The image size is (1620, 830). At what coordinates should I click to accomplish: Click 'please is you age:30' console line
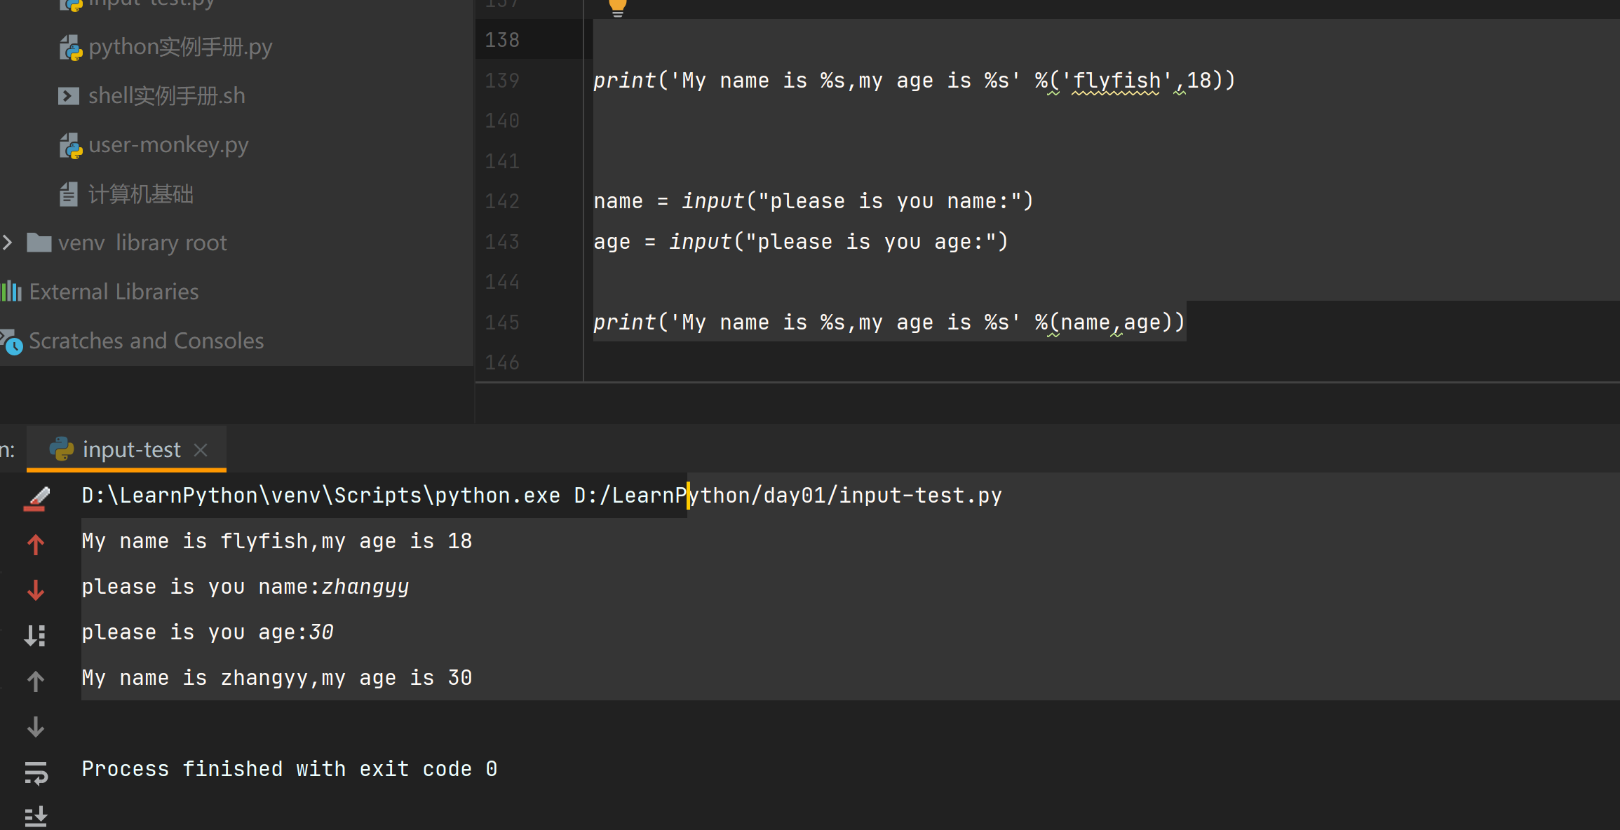[x=208, y=632]
